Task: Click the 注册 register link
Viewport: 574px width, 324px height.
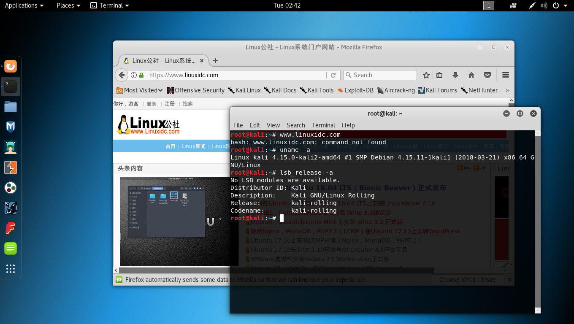Action: 170,104
